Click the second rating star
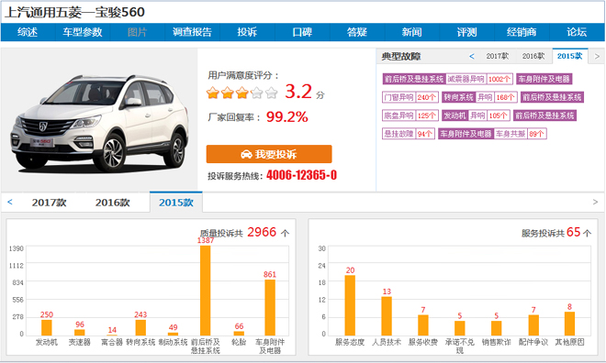The height and width of the screenshot is (363, 606). tap(228, 93)
